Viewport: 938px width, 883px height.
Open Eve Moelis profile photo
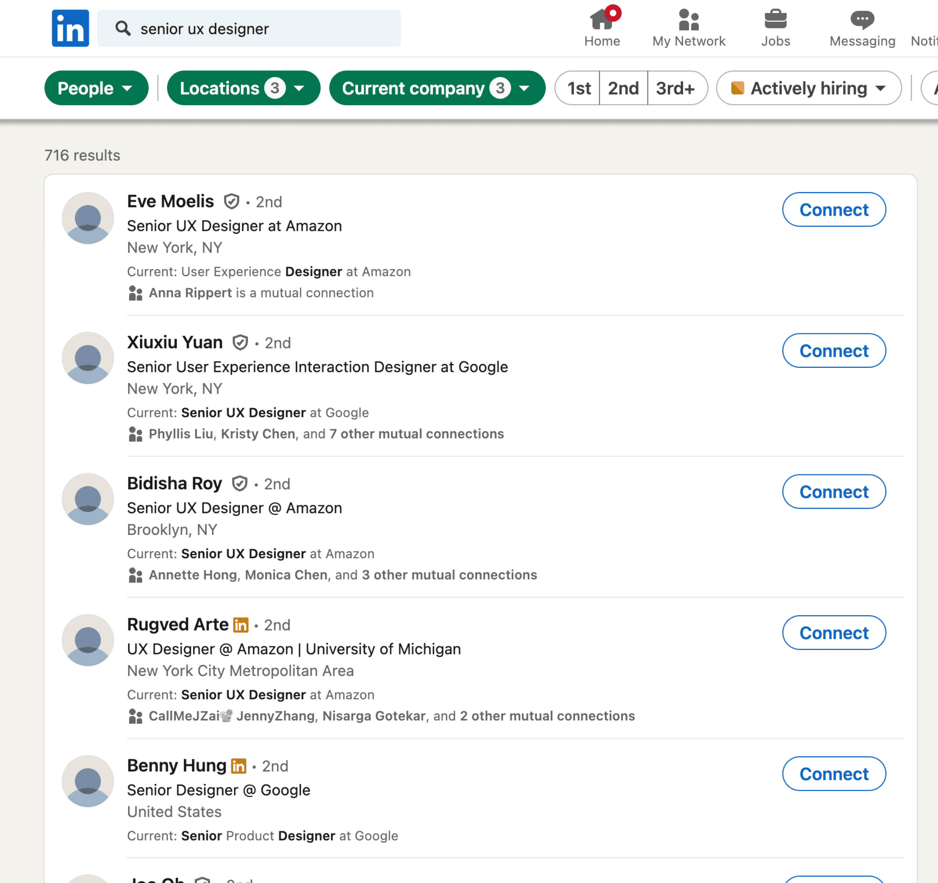88,218
